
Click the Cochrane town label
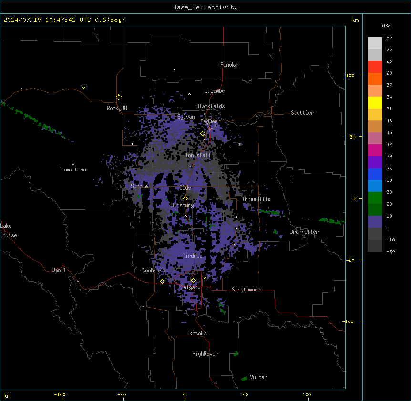(154, 271)
